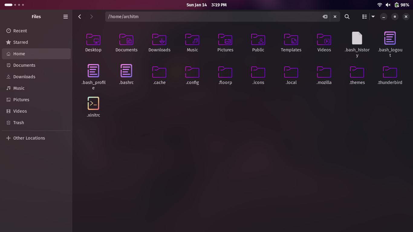This screenshot has width=413, height=232.
Task: Toggle list view mode button
Action: pyautogui.click(x=365, y=17)
